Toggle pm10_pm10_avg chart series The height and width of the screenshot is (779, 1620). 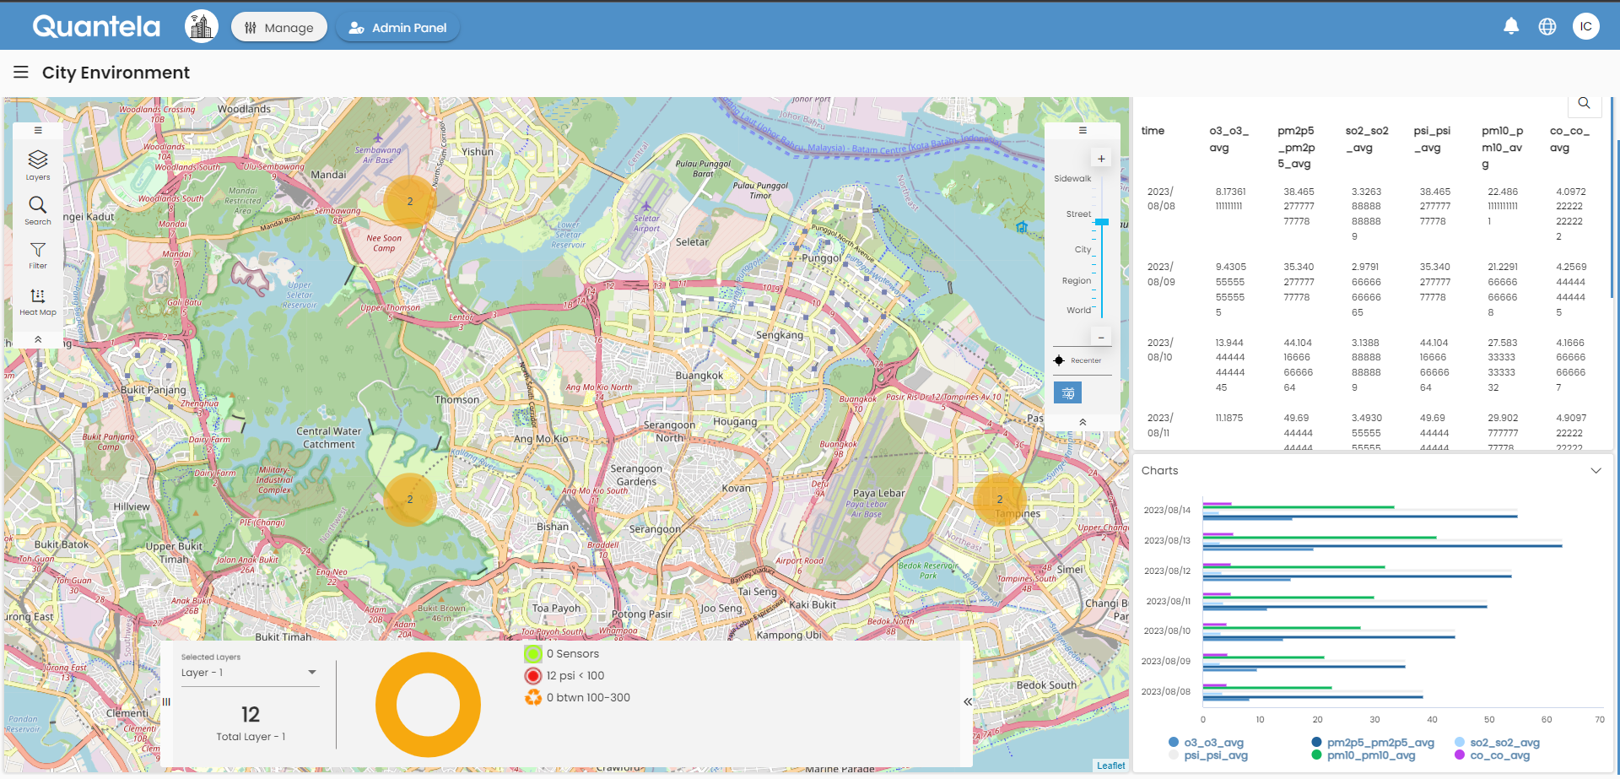(x=1363, y=755)
